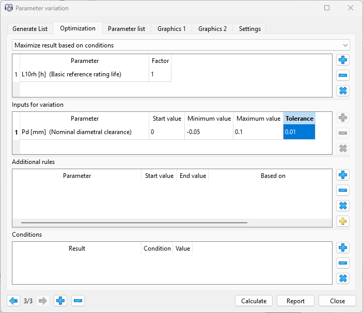
Task: Add a new Conditions row
Action: tap(343, 248)
